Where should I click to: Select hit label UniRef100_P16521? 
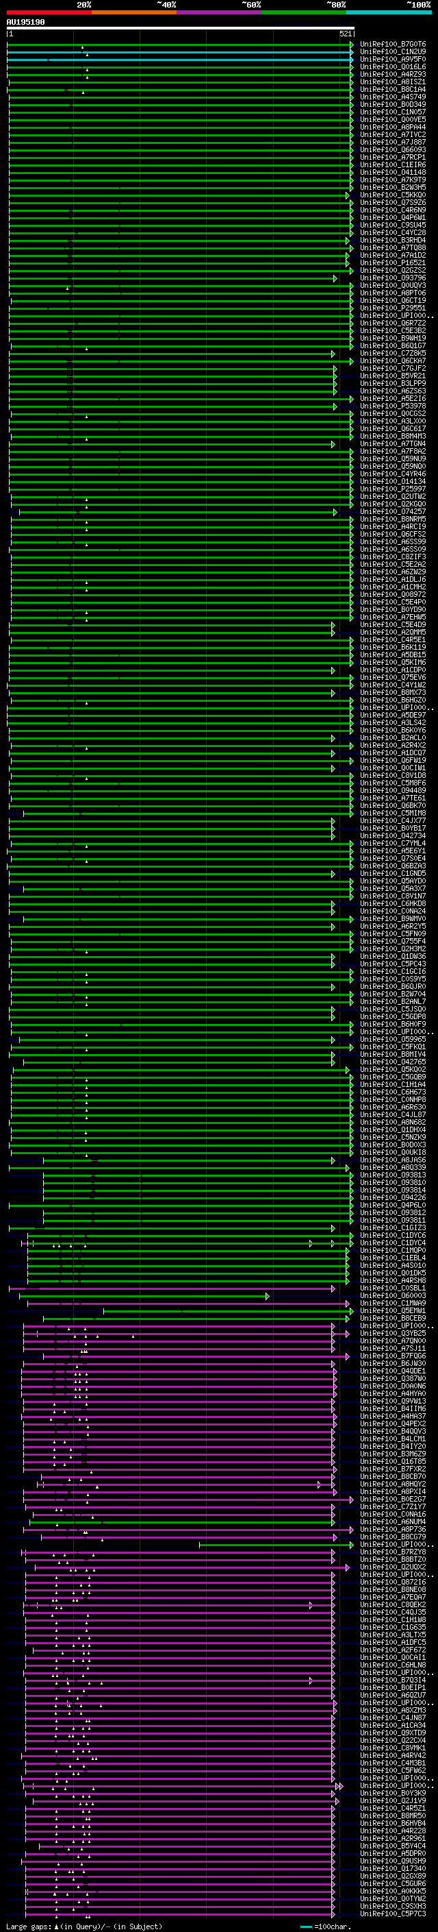(x=393, y=262)
